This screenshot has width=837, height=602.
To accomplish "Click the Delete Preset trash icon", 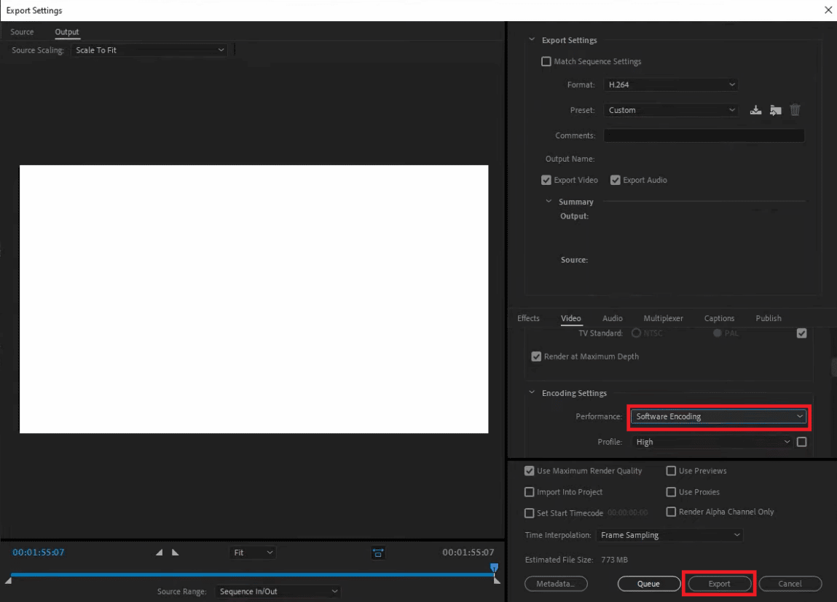I will [x=795, y=110].
